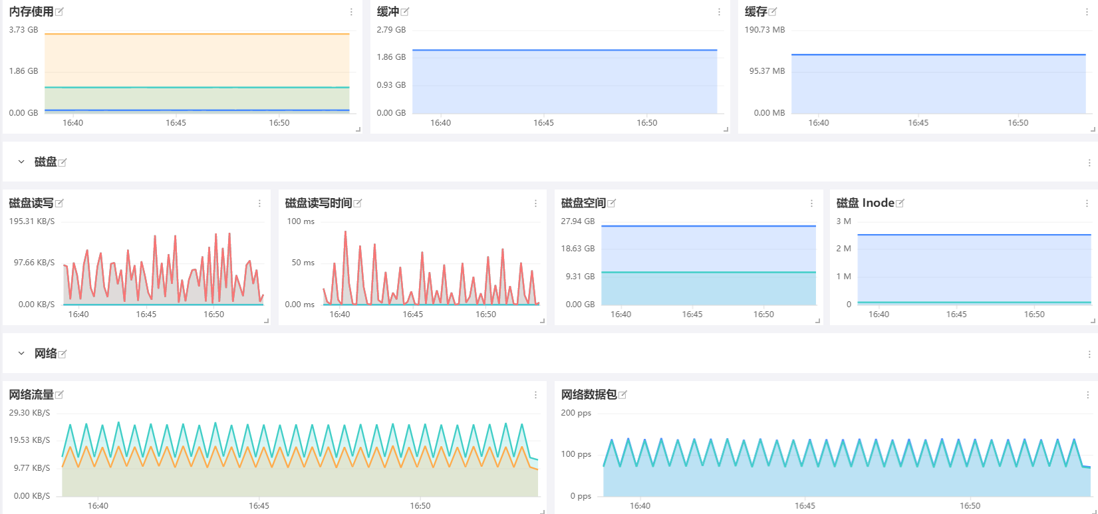
Task: Open more options for 磁盘 section
Action: [x=1089, y=162]
